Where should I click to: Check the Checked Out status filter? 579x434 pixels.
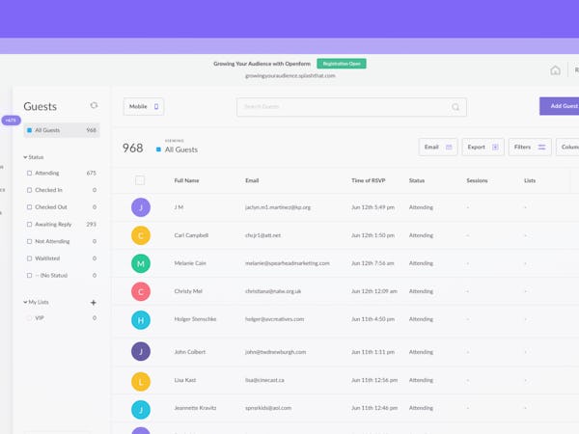coord(29,207)
